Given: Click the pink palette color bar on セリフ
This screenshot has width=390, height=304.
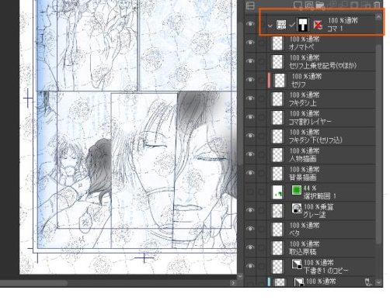Looking at the screenshot, I should (269, 80).
